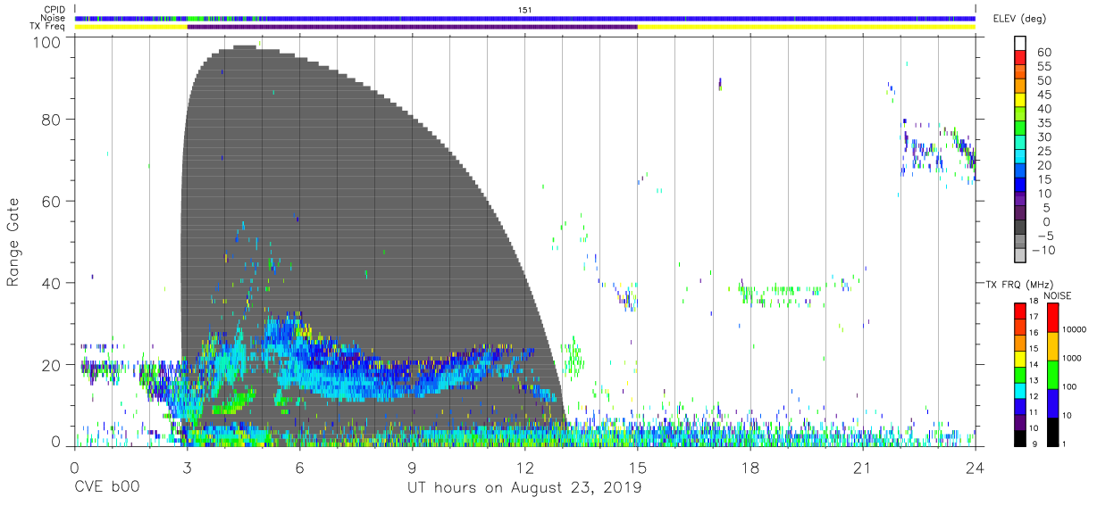The image size is (1097, 506).
Task: Click the CPID value 151
Action: (525, 10)
